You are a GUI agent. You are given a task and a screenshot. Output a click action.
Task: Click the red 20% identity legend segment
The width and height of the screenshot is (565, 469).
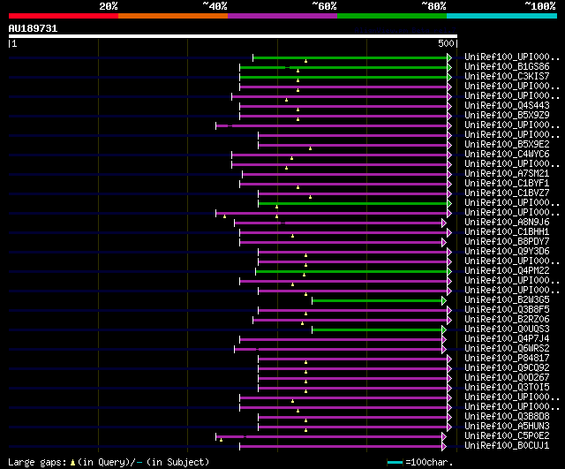coord(64,16)
